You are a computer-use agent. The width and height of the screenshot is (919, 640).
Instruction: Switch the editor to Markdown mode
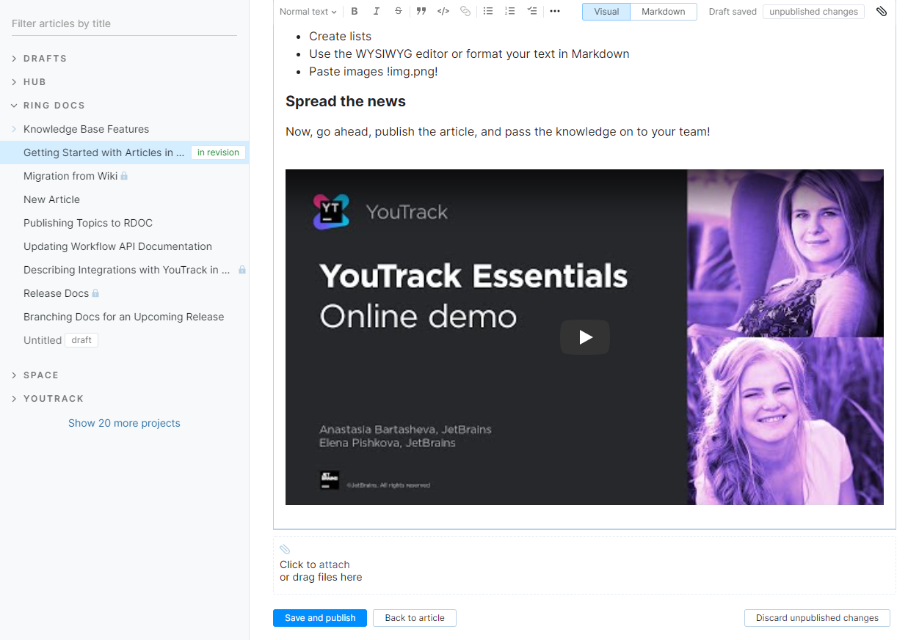click(x=662, y=12)
